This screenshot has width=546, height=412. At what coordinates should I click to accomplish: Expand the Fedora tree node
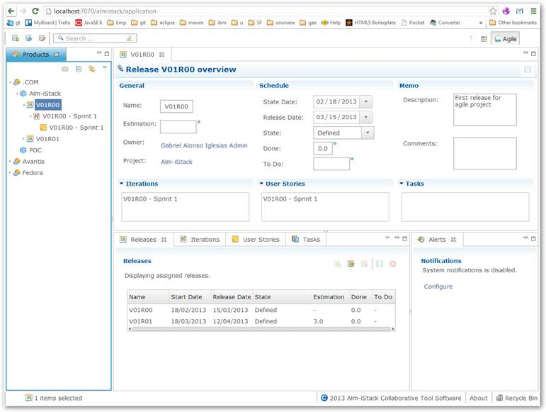[x=10, y=172]
